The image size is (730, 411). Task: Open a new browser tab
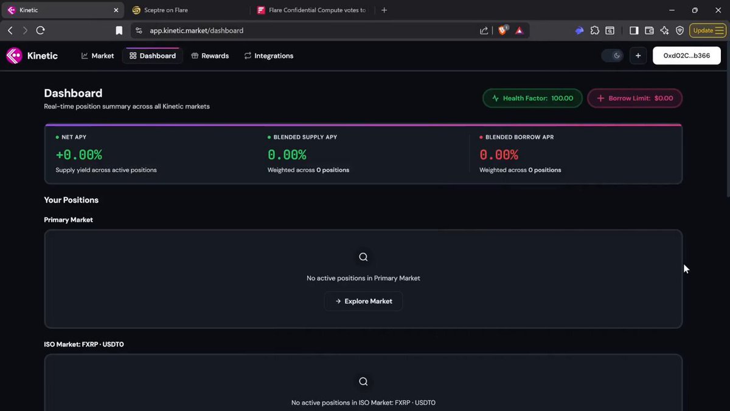coord(384,10)
